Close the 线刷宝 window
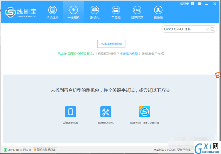This screenshot has width=221, height=154. pyautogui.click(x=214, y=4)
